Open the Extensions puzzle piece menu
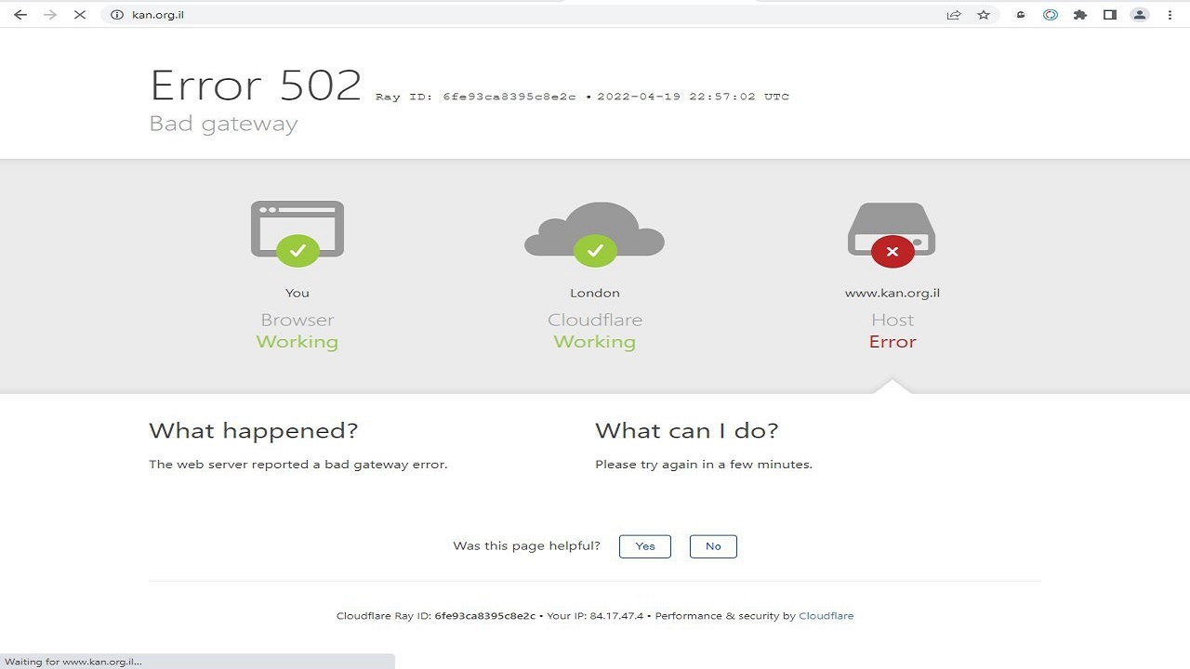 coord(1080,15)
